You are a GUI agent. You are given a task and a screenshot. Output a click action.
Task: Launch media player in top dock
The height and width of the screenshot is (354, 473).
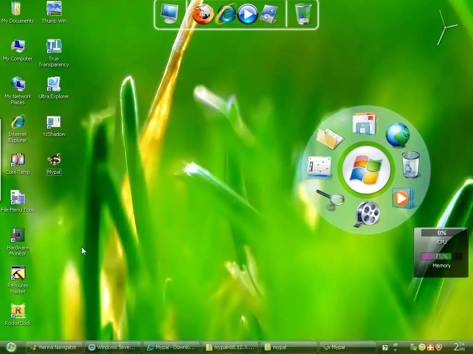pos(248,14)
